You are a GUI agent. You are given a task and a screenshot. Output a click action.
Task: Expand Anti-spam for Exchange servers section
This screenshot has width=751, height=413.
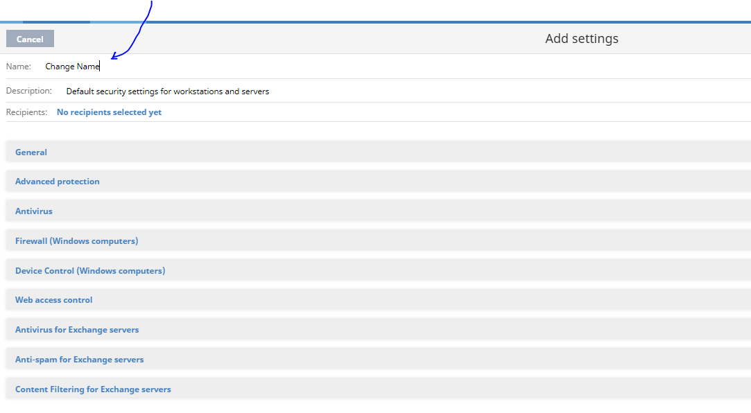pos(378,360)
